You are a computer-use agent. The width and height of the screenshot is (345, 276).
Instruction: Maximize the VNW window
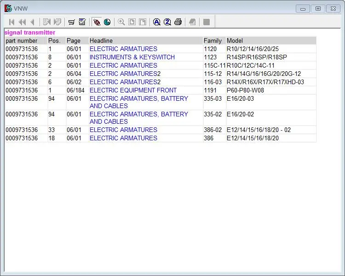point(318,9)
